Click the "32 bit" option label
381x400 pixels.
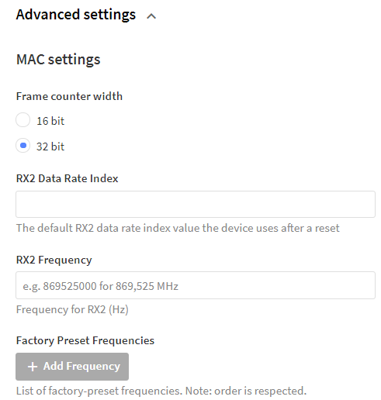click(x=50, y=147)
